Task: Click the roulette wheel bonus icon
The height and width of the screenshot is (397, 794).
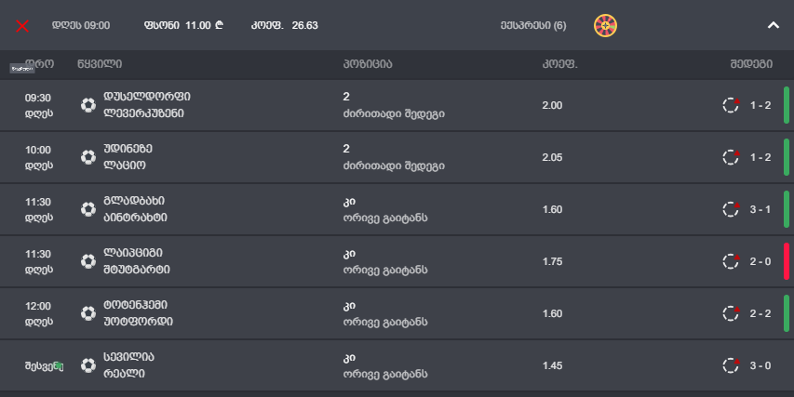Action: tap(605, 25)
